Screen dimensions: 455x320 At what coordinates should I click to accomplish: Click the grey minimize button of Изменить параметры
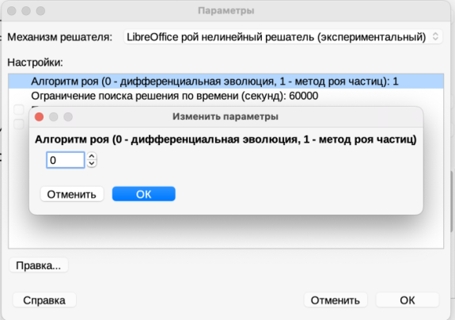tap(54, 116)
